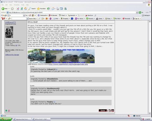152x121 pixels.
Task: Open the History clock icon
Action: (48, 9)
